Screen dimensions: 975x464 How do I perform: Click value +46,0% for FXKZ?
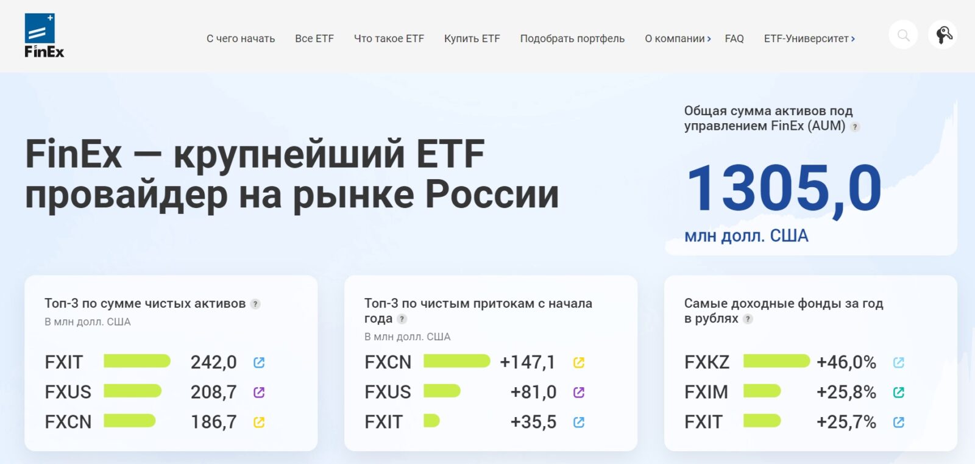point(846,362)
